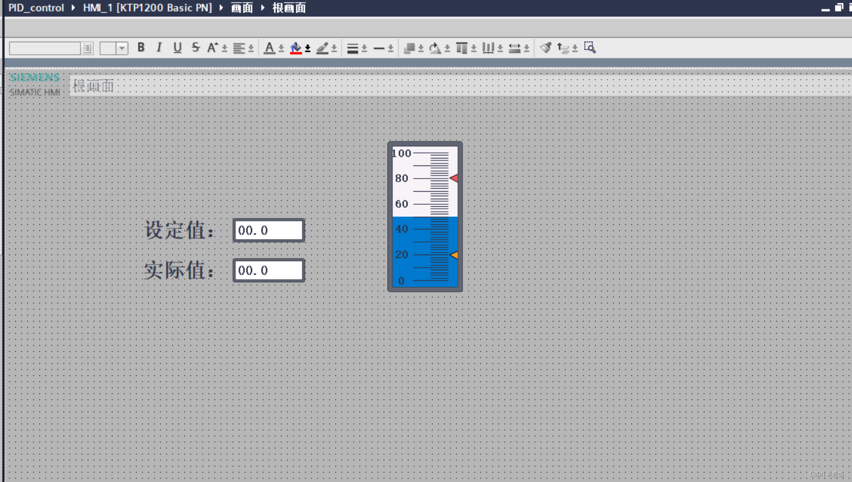Click the text alignment icon
Screen dimensions: 852x482
pos(239,48)
